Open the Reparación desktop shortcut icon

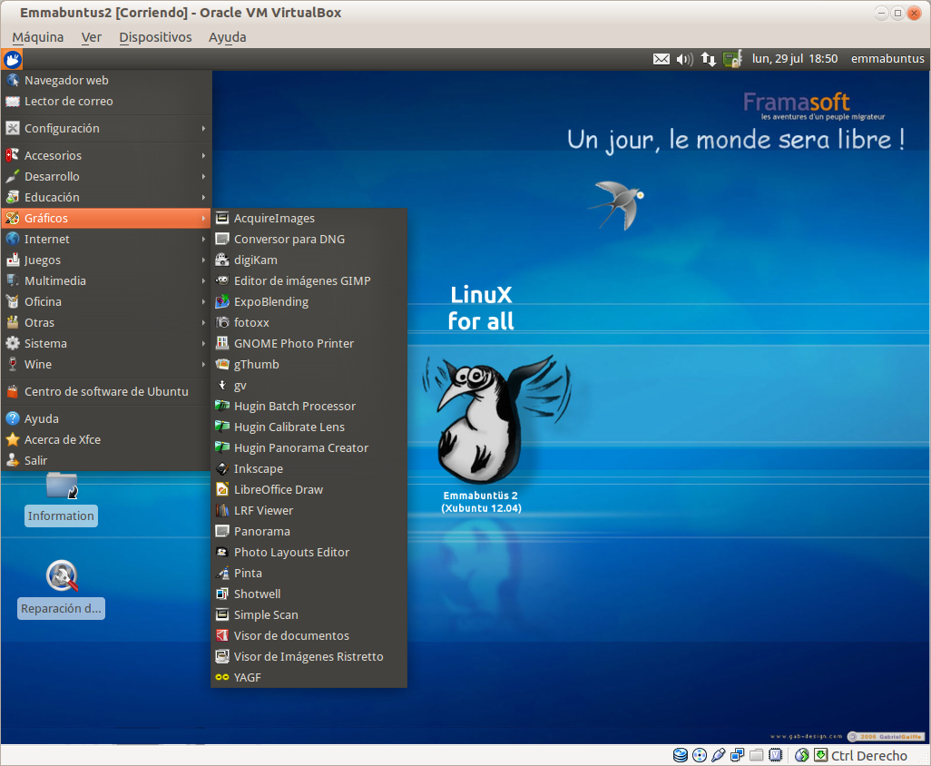point(62,576)
